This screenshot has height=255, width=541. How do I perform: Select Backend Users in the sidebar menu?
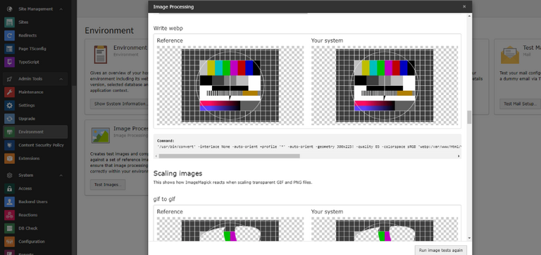pos(33,202)
